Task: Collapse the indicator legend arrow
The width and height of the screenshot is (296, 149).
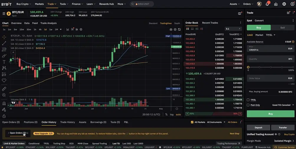Action: click(13, 52)
